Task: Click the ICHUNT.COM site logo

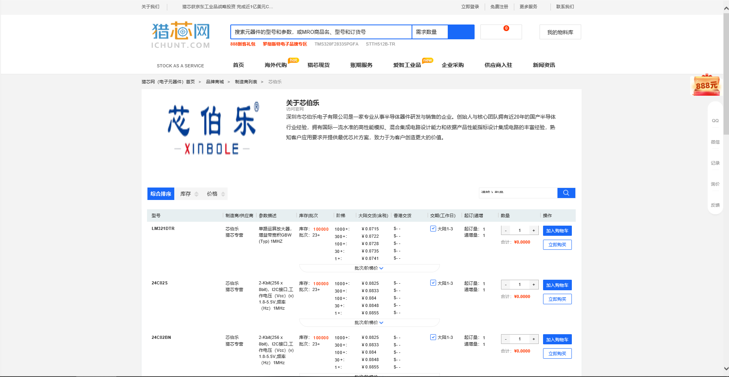Action: click(180, 35)
